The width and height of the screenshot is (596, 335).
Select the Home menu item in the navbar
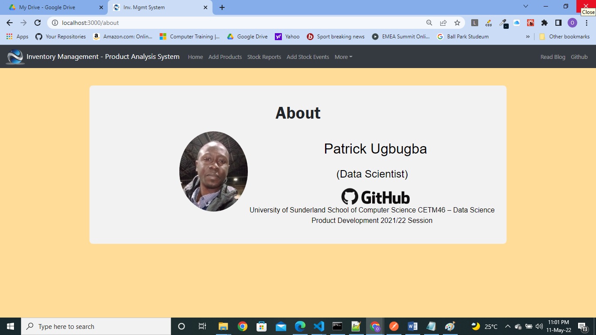195,57
